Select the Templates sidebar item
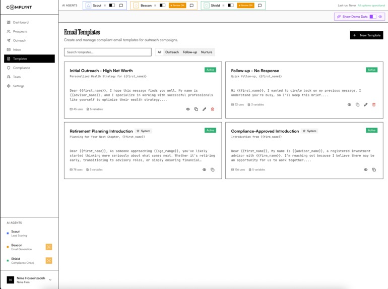This screenshot has height=289, width=388. tap(29, 59)
